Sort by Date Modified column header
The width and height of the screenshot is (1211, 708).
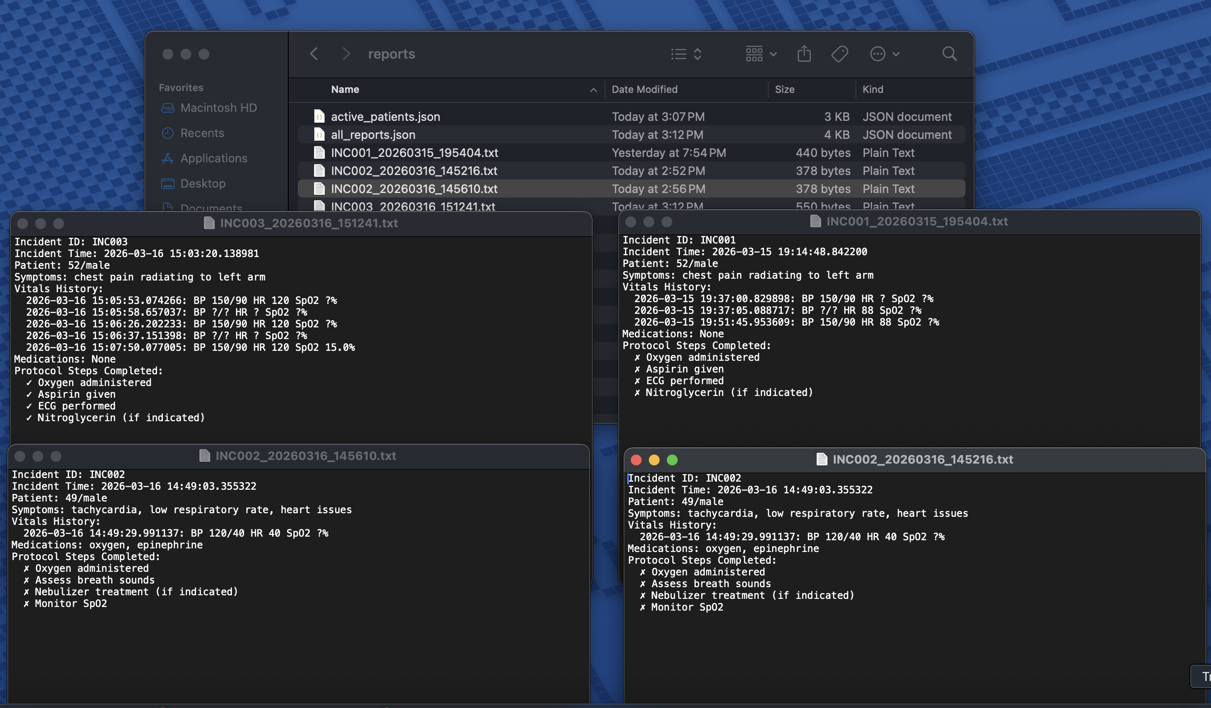[644, 89]
